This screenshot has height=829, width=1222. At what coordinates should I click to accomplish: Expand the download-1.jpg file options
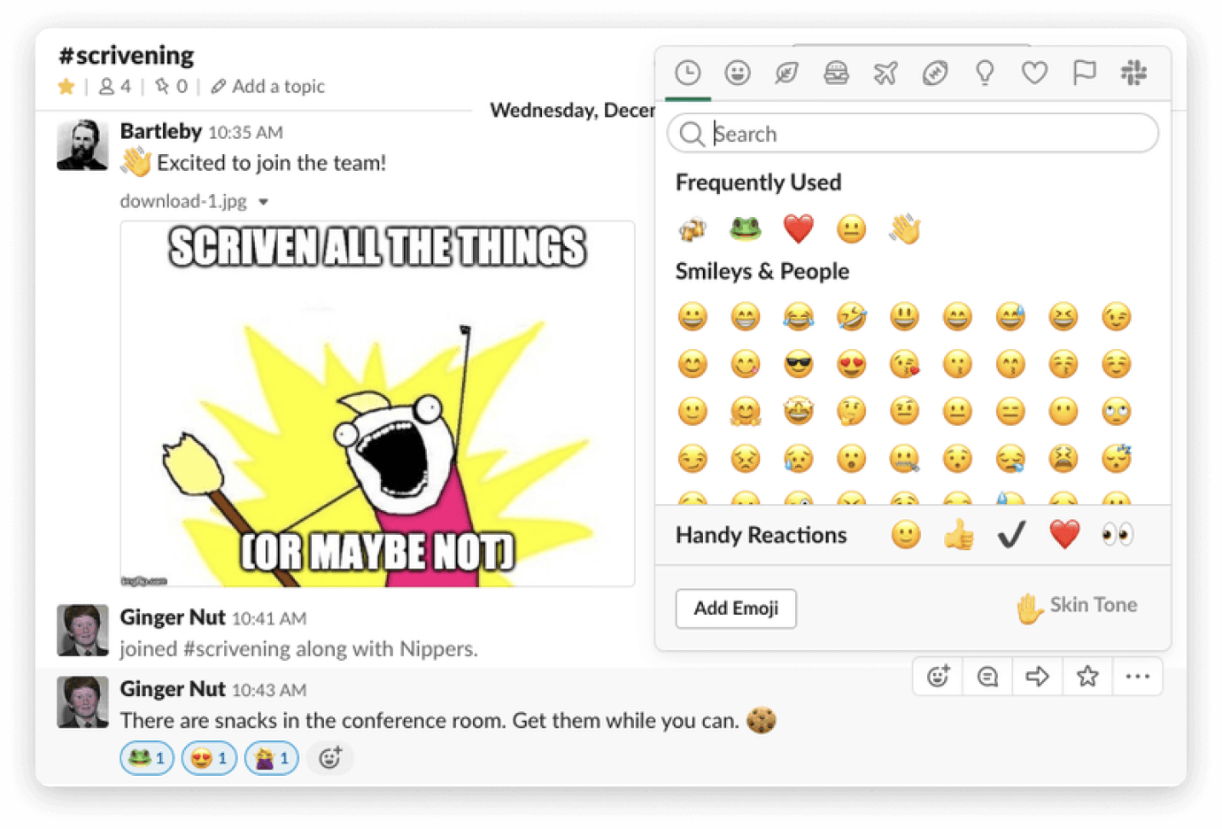point(264,201)
